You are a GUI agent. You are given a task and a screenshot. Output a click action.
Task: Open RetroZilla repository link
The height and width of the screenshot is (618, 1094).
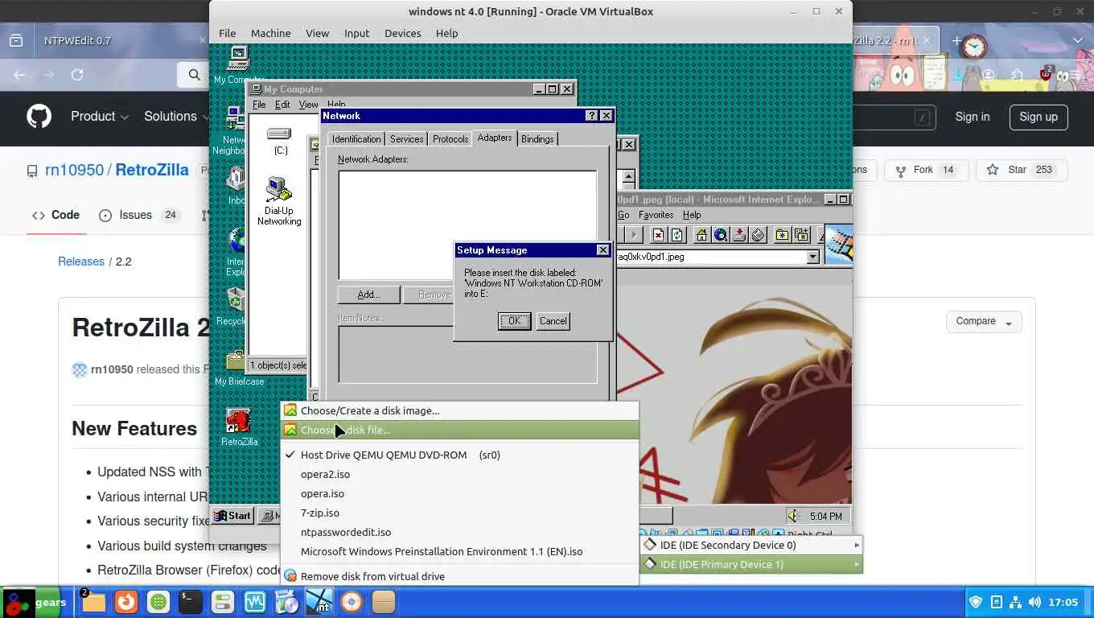point(152,170)
